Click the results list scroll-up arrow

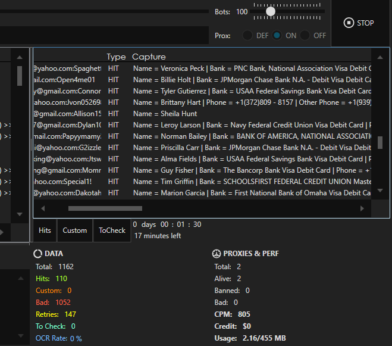tap(380, 57)
